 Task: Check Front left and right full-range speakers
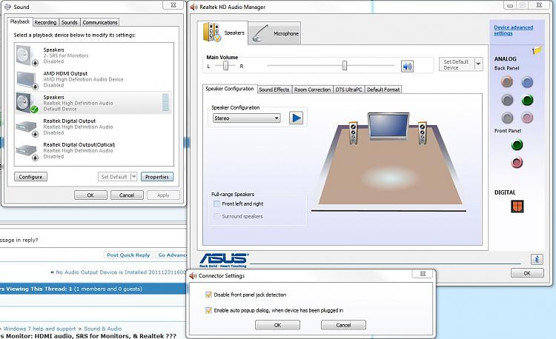216,204
